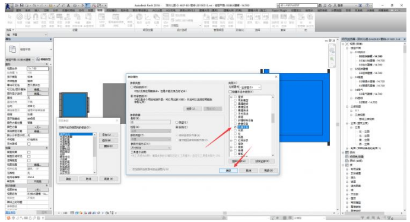Click 添加 in project parameters dialog
The image size is (410, 222).
click(106, 134)
